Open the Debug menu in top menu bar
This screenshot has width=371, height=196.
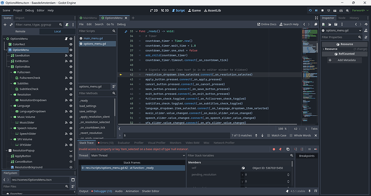coord(30,10)
